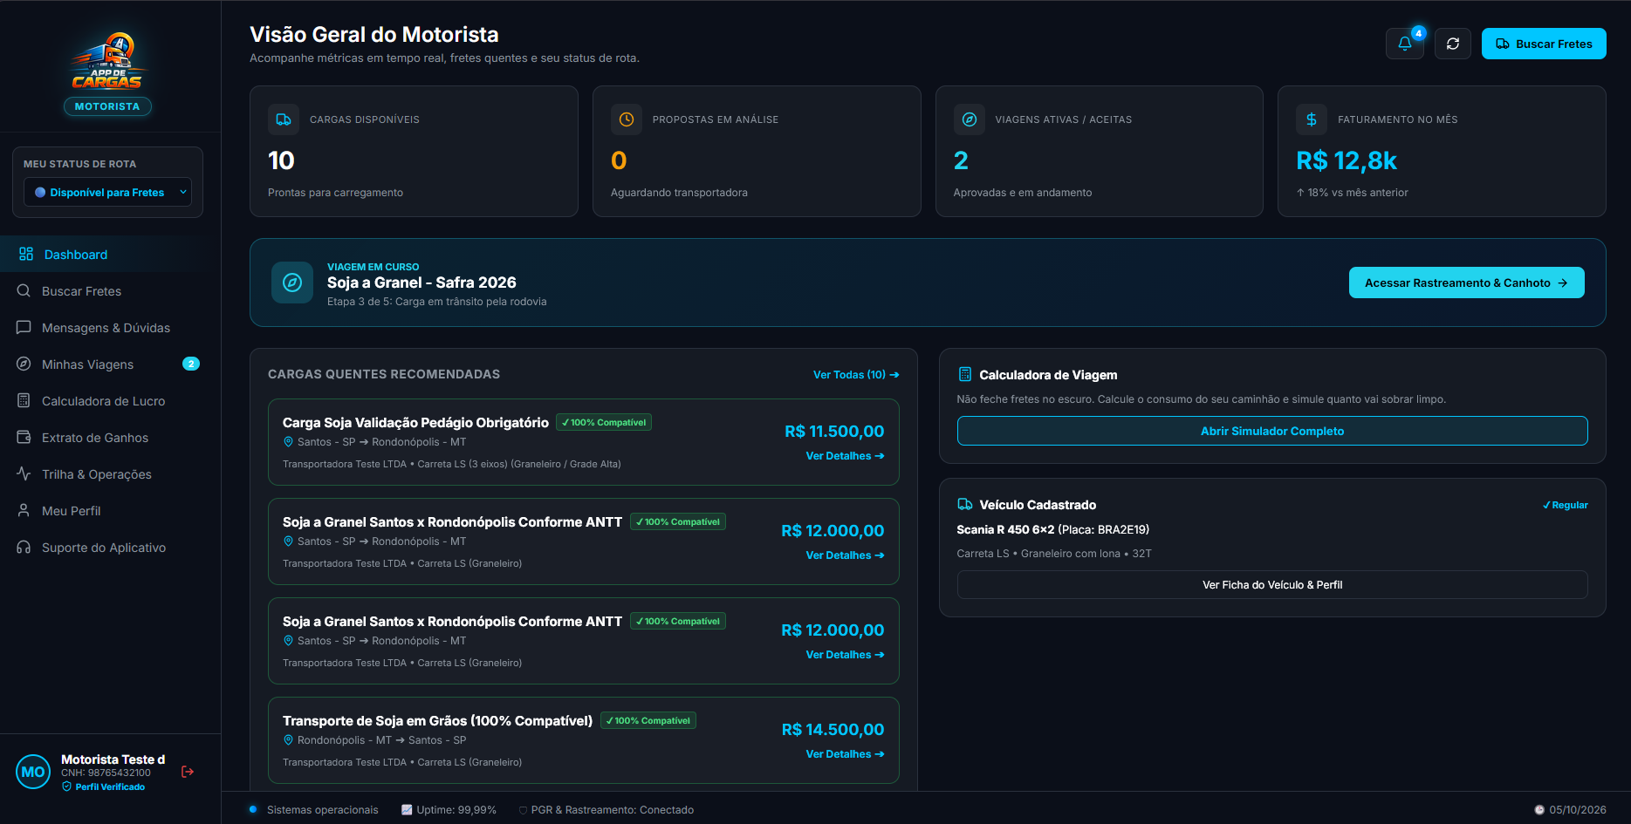Click the Calculadora de Viagem calculator icon

(x=965, y=375)
